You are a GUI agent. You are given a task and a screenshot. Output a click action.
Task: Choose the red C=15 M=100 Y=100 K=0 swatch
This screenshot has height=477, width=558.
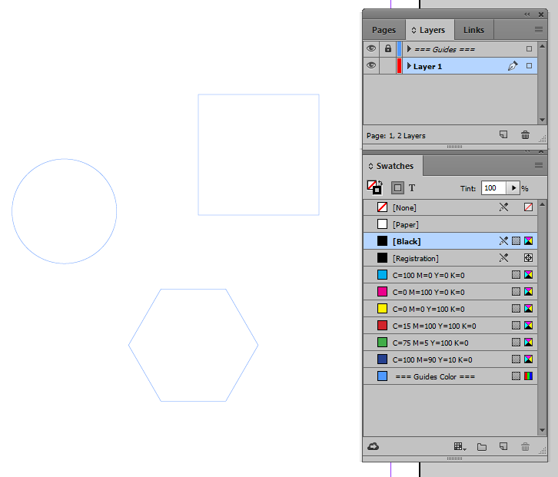point(450,326)
